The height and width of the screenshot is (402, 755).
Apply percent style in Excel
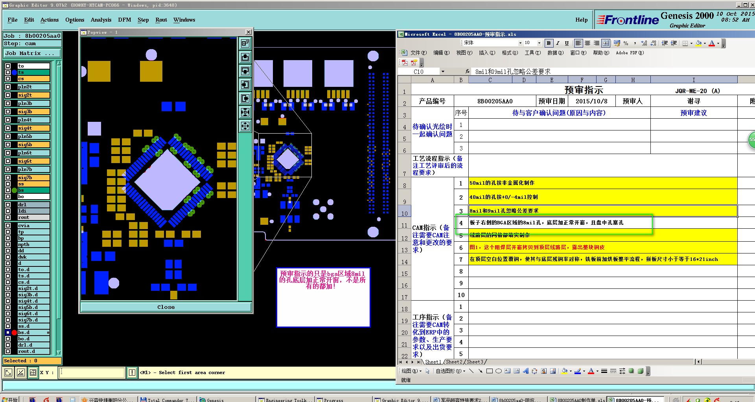coord(626,43)
